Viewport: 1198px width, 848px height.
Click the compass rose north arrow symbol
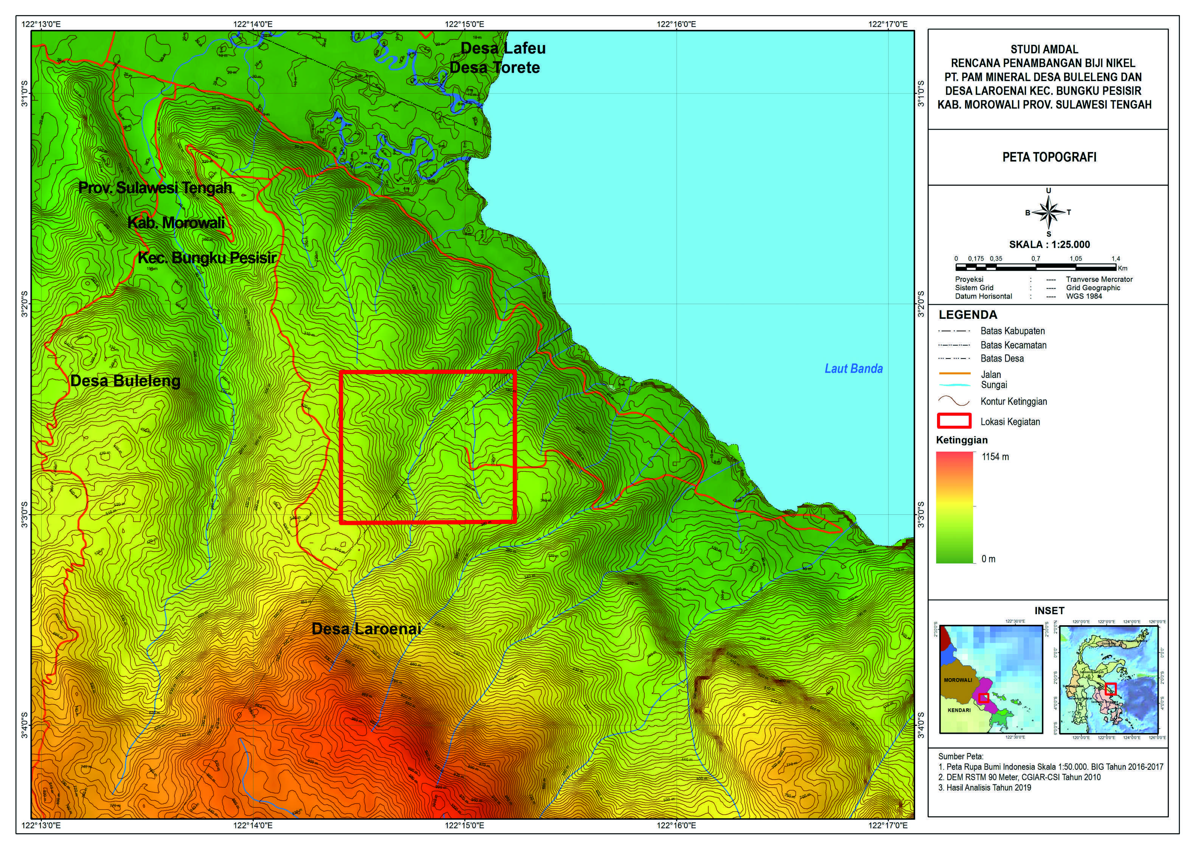point(1048,213)
